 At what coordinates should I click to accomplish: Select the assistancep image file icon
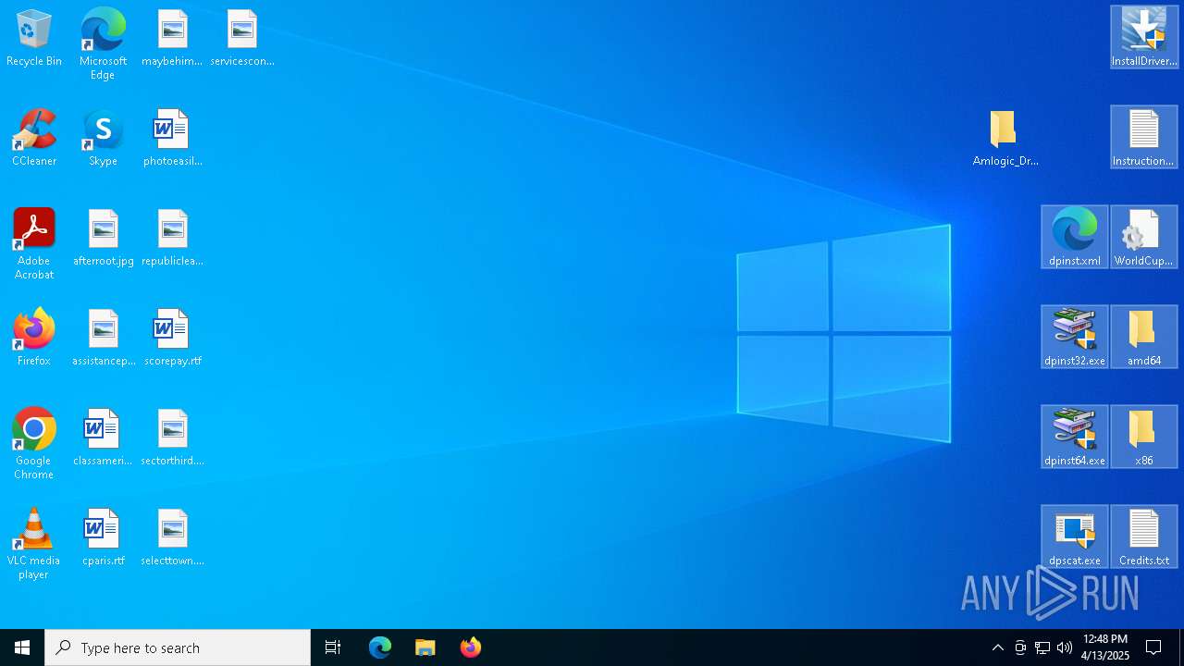[103, 338]
